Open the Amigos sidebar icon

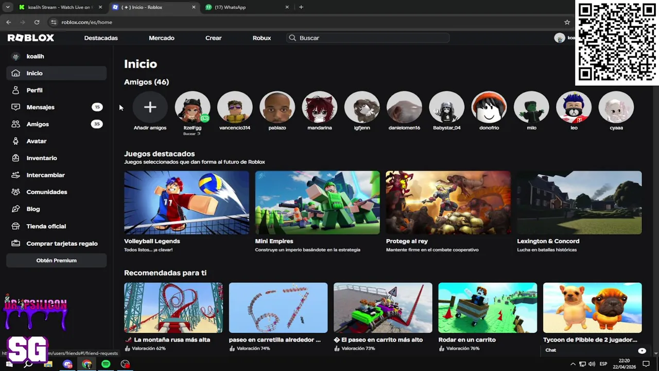15,124
